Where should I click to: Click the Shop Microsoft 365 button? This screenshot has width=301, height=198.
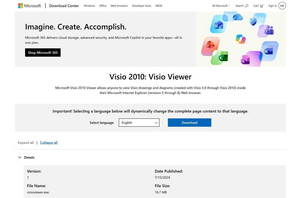click(43, 52)
